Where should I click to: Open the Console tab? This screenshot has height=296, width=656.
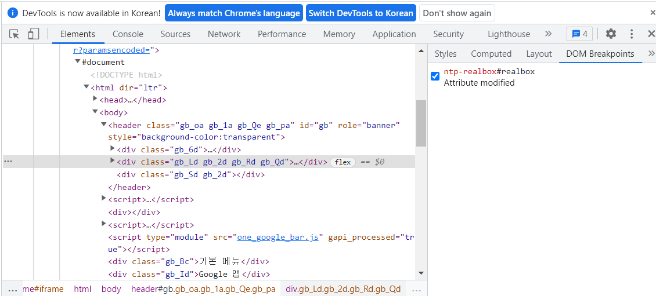128,34
